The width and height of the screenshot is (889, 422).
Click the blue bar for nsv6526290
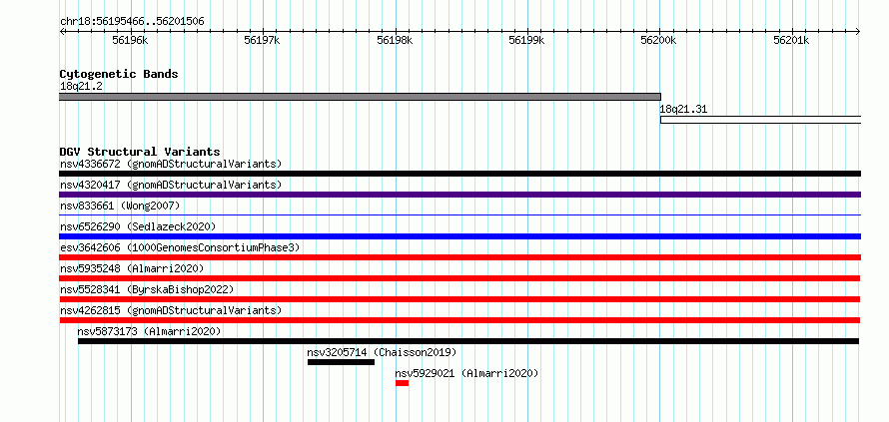click(x=460, y=236)
